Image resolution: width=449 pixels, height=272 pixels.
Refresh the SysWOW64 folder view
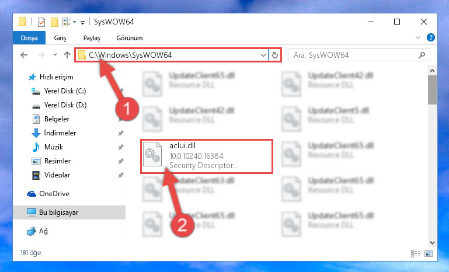click(x=275, y=55)
